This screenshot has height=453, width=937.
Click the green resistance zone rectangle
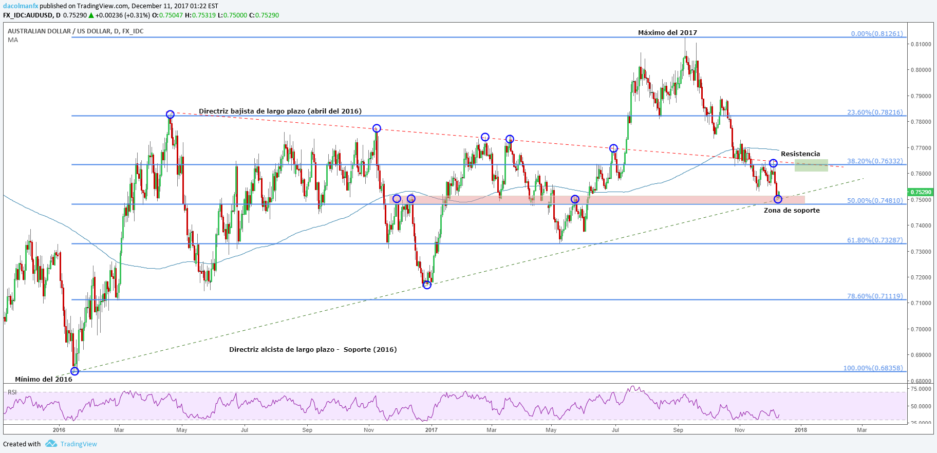811,165
